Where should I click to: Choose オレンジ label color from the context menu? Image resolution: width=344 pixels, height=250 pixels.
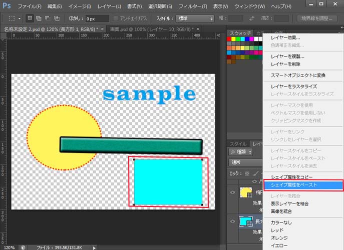click(303, 238)
